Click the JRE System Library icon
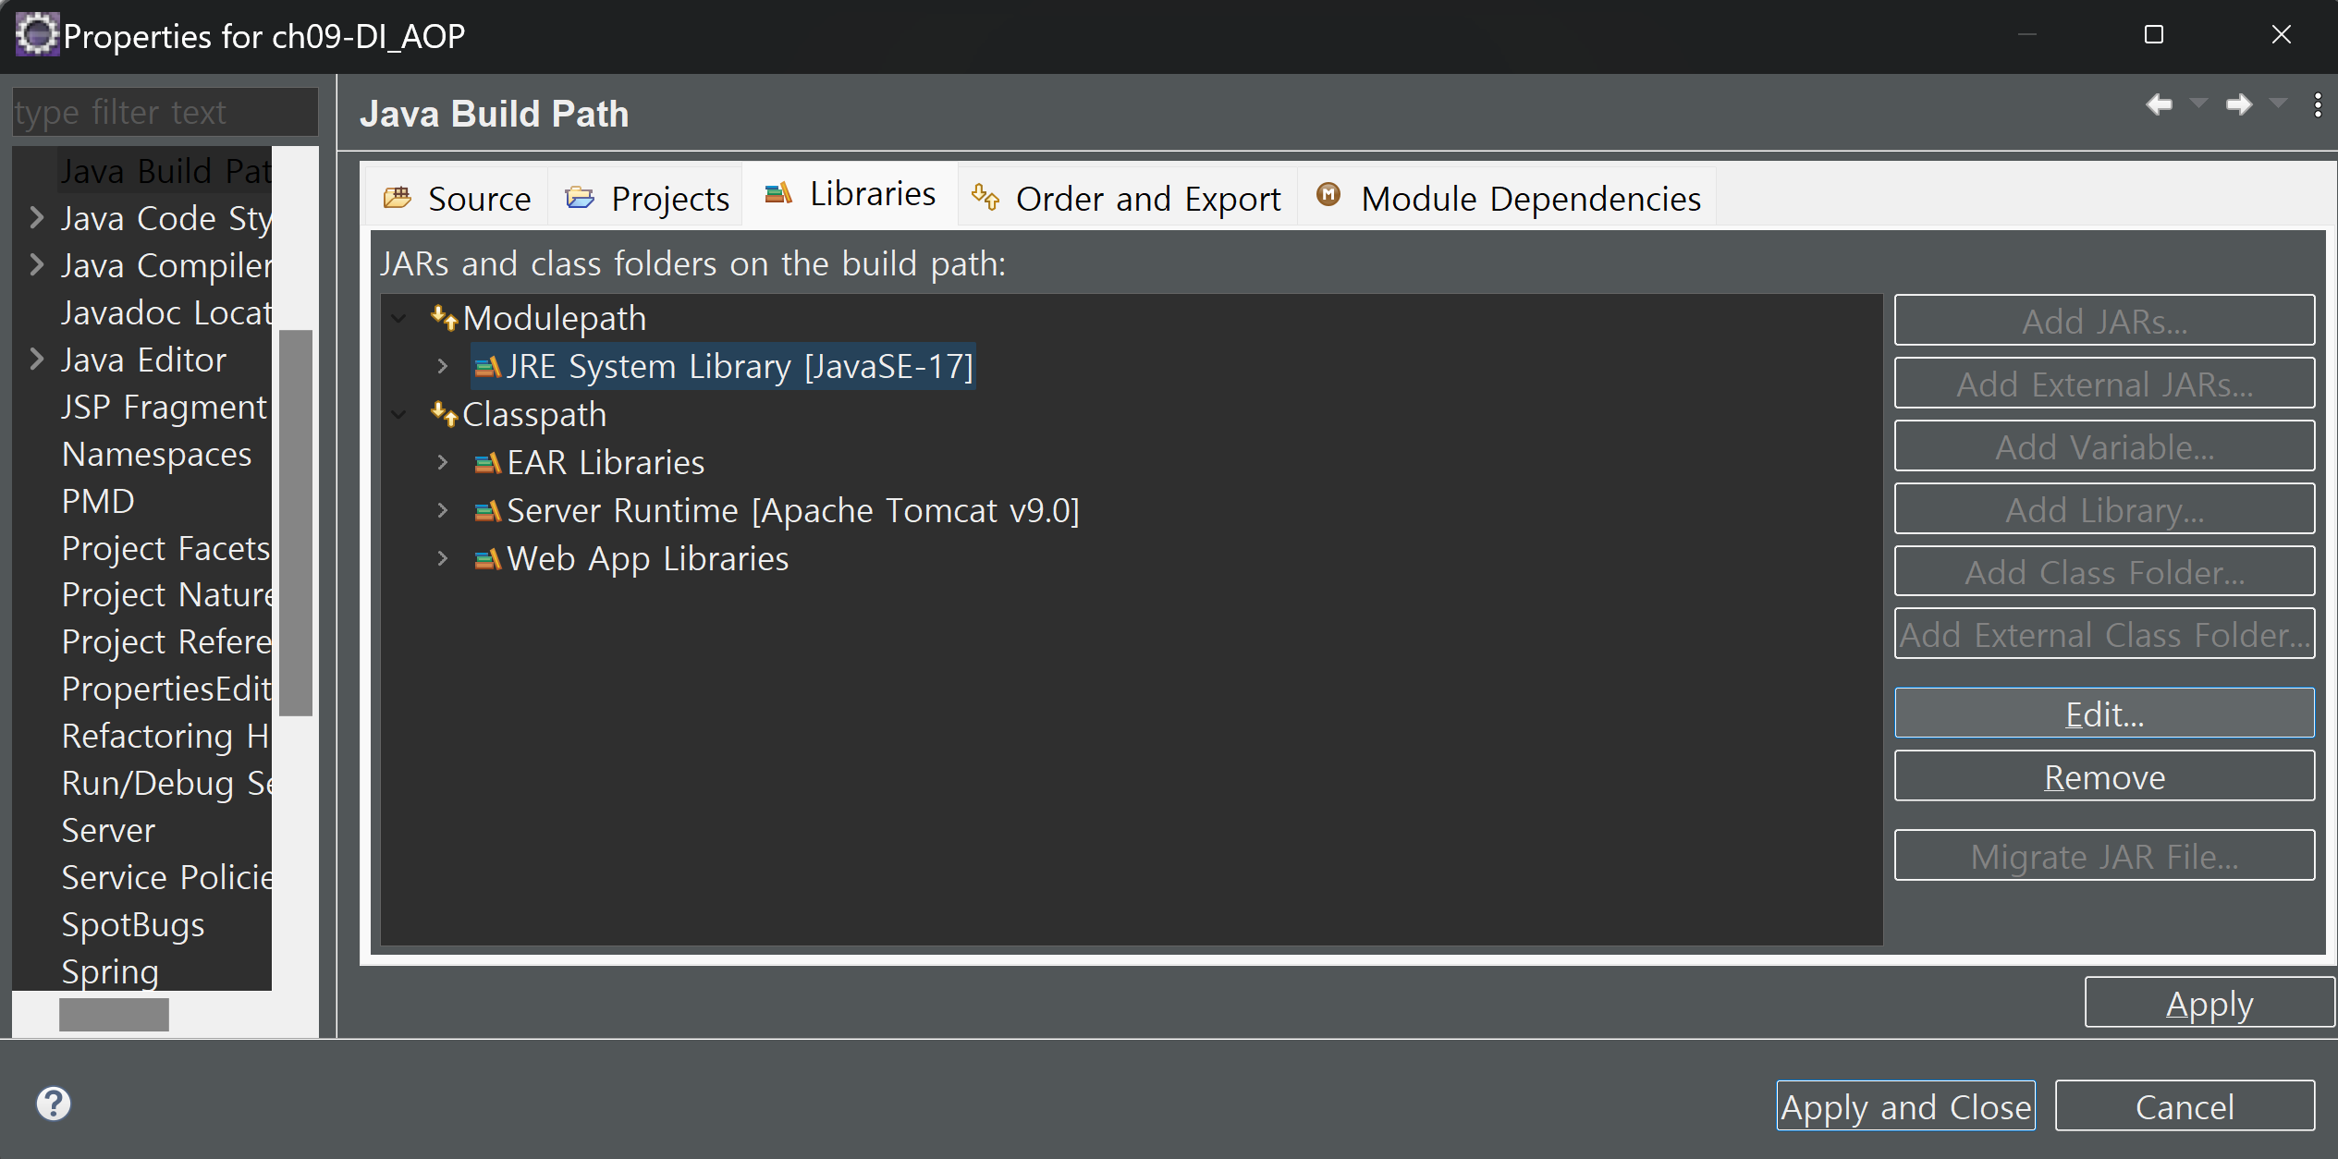Image resolution: width=2338 pixels, height=1159 pixels. (487, 367)
